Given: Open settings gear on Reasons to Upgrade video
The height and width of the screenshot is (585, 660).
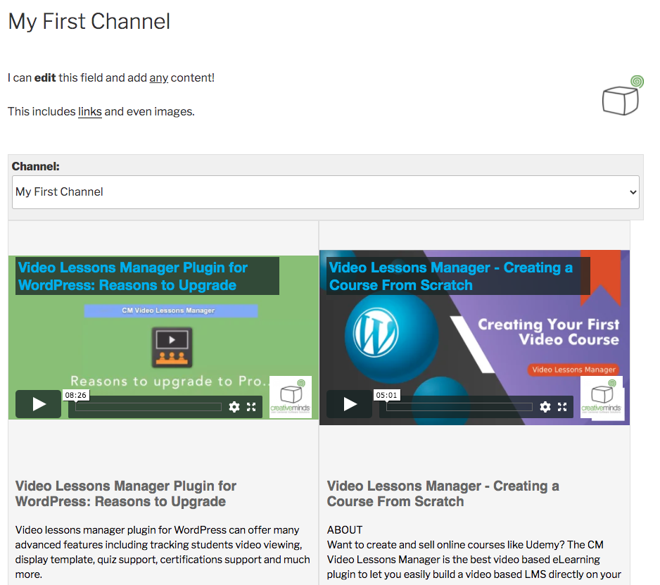Looking at the screenshot, I should pyautogui.click(x=234, y=407).
